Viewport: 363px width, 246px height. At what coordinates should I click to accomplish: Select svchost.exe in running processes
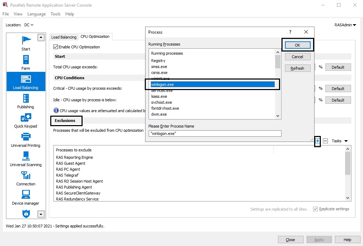213,102
